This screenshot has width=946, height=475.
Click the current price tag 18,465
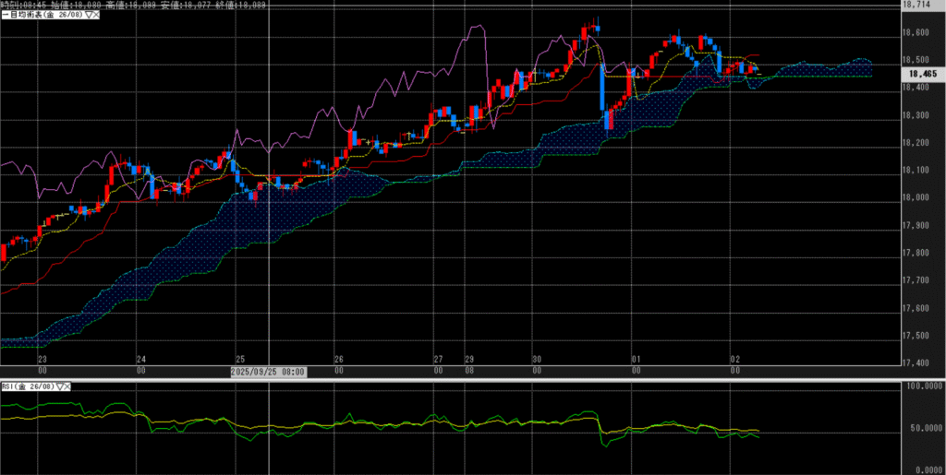point(921,73)
